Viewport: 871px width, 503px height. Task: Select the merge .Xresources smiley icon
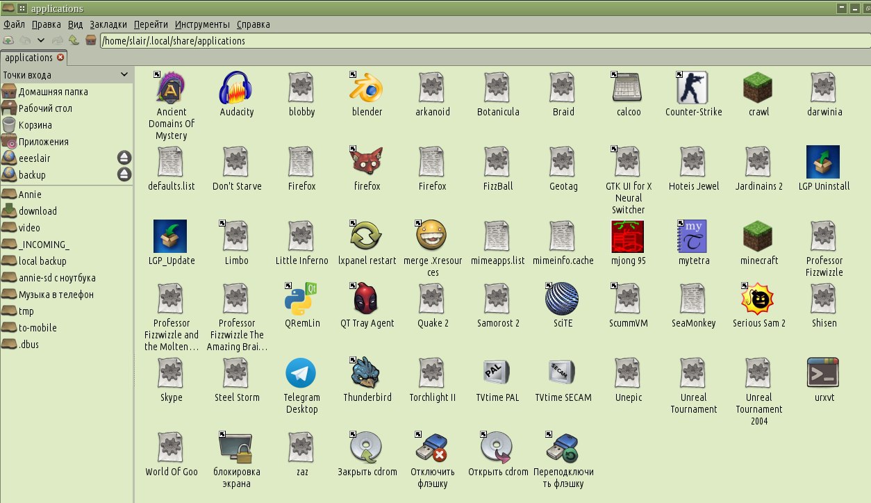pyautogui.click(x=432, y=236)
